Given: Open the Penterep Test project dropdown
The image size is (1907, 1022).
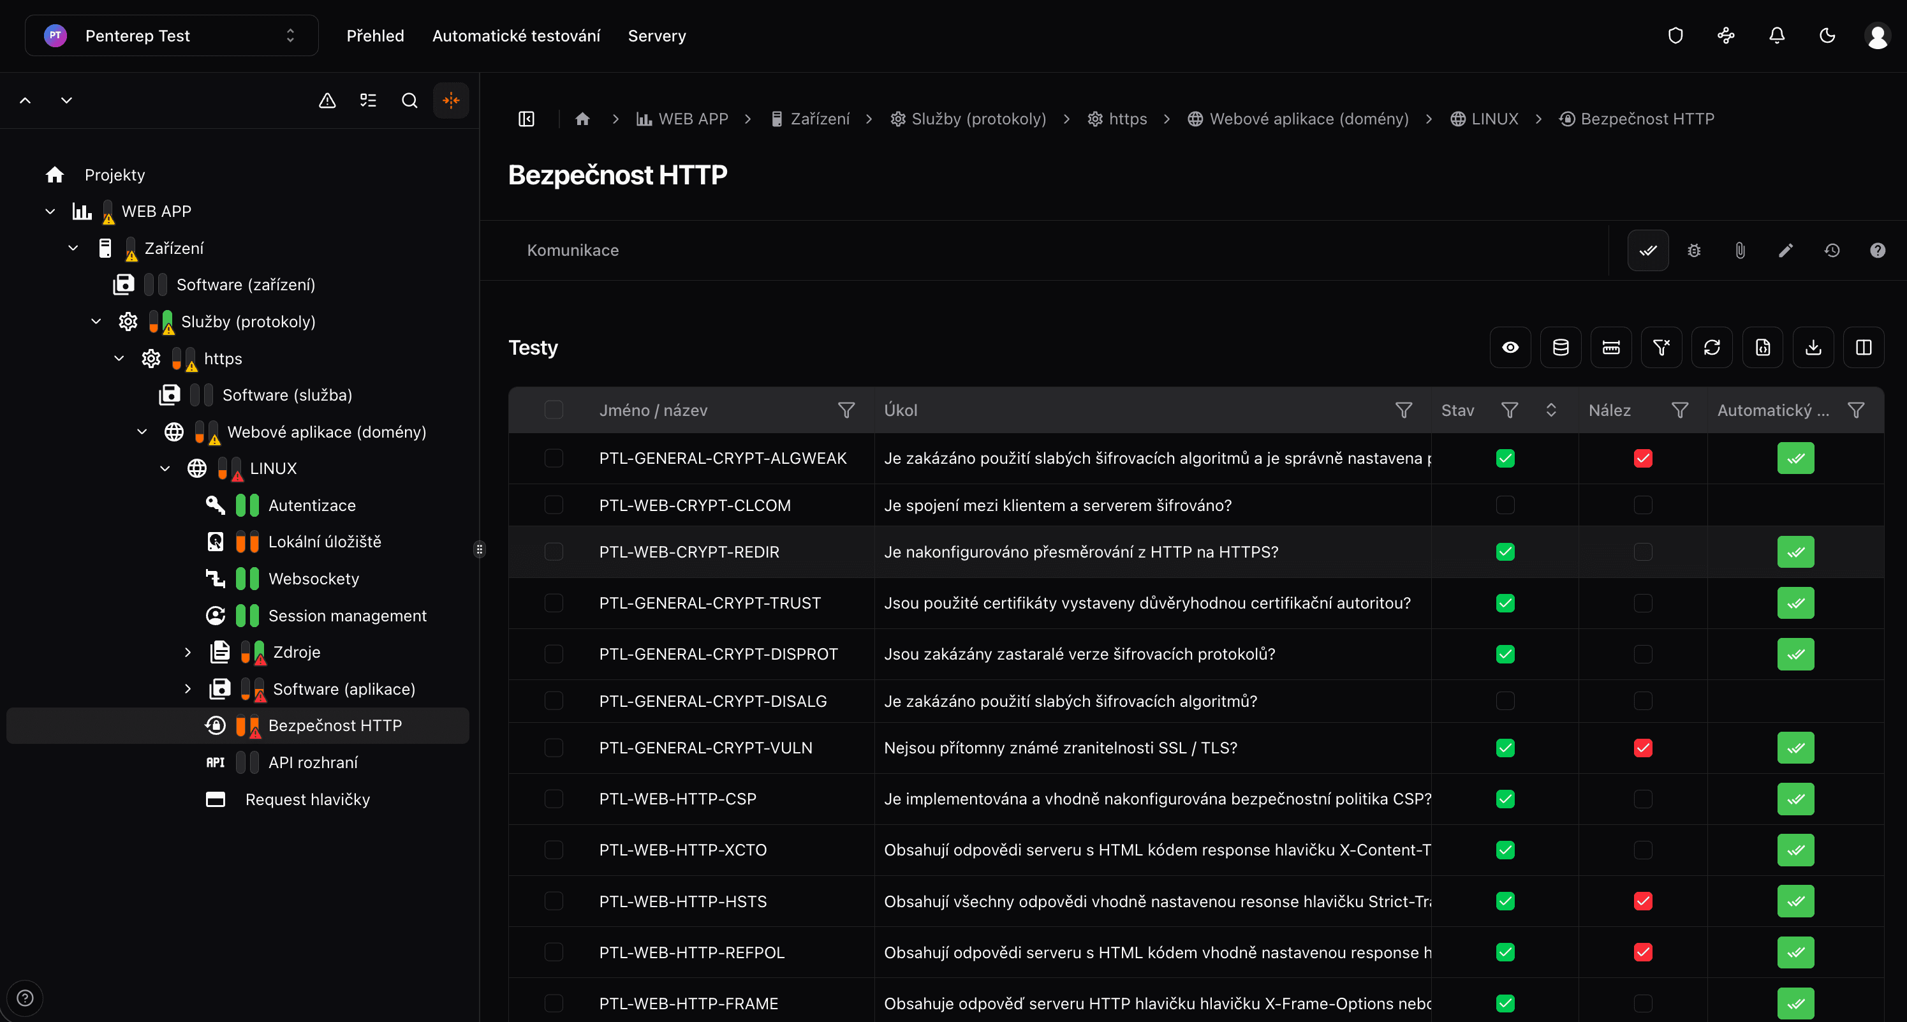Looking at the screenshot, I should 172,36.
